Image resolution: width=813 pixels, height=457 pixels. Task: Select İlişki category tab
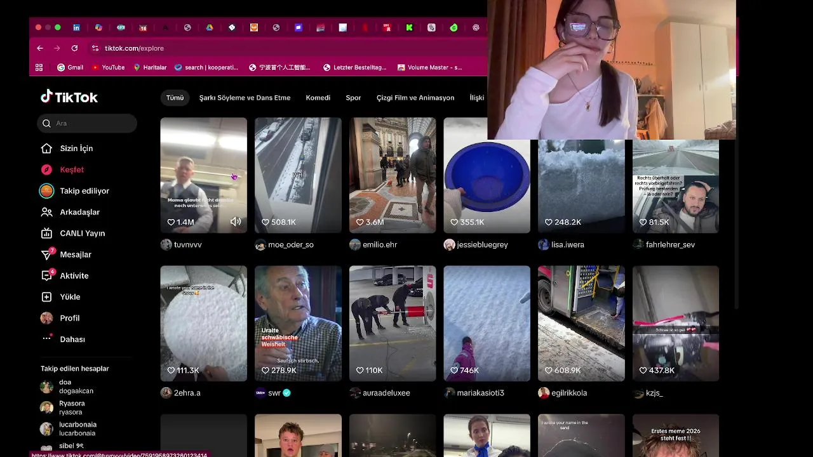point(477,98)
